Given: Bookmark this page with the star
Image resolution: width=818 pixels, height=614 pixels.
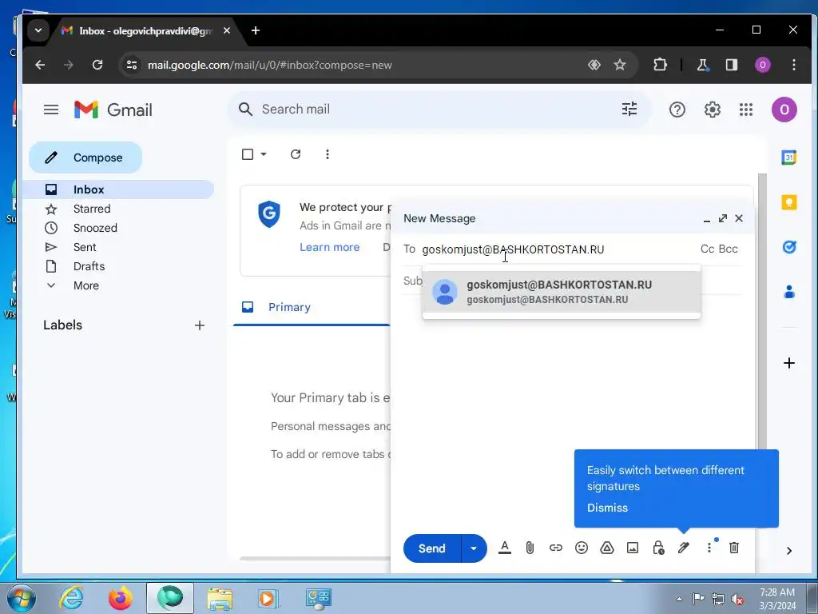Looking at the screenshot, I should pyautogui.click(x=620, y=65).
